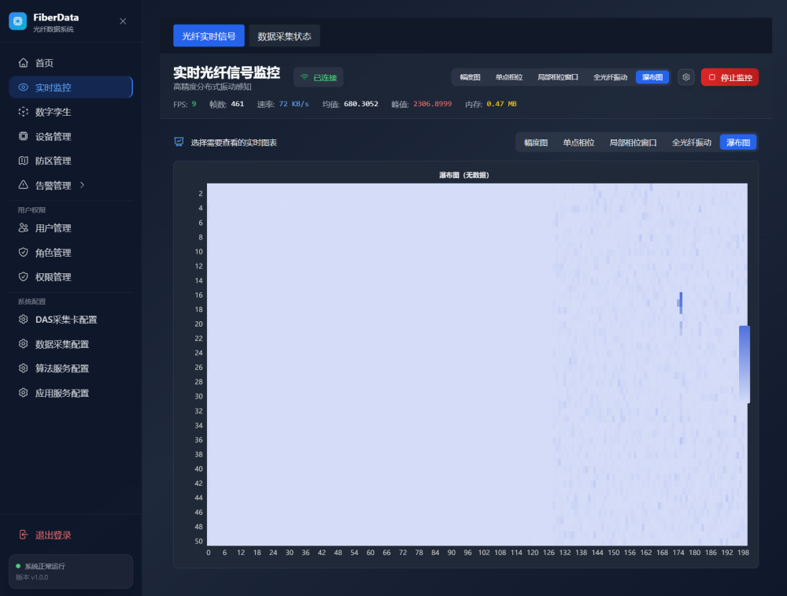Select 全光纤振动 in lower chart selector

point(691,143)
